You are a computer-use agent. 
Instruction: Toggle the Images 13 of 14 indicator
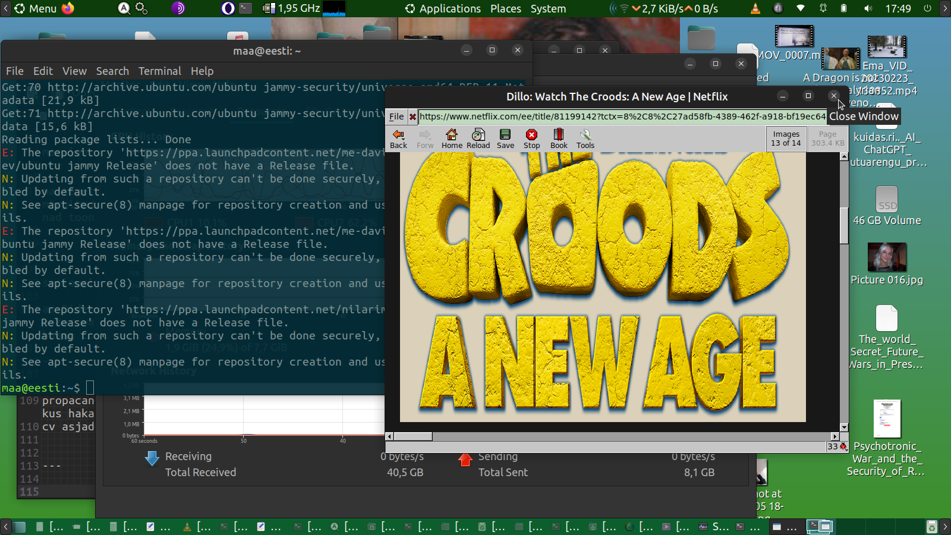786,139
